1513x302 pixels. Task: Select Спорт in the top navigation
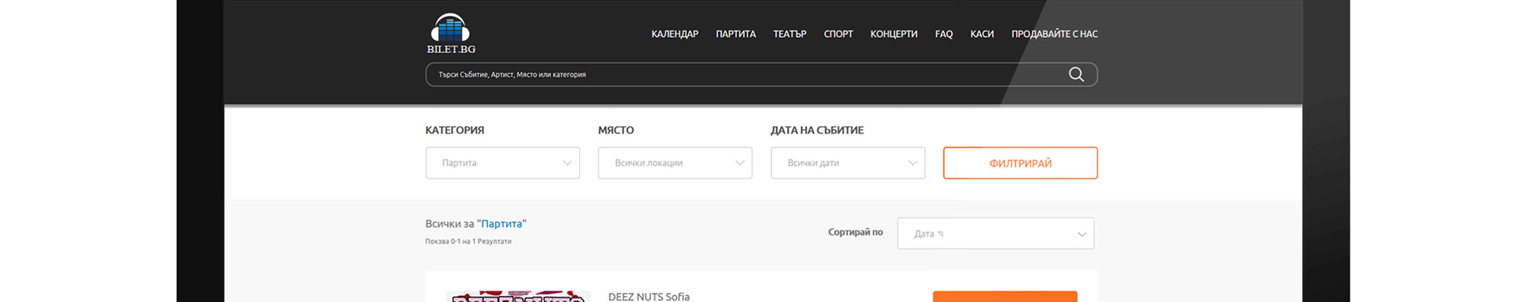click(x=837, y=34)
